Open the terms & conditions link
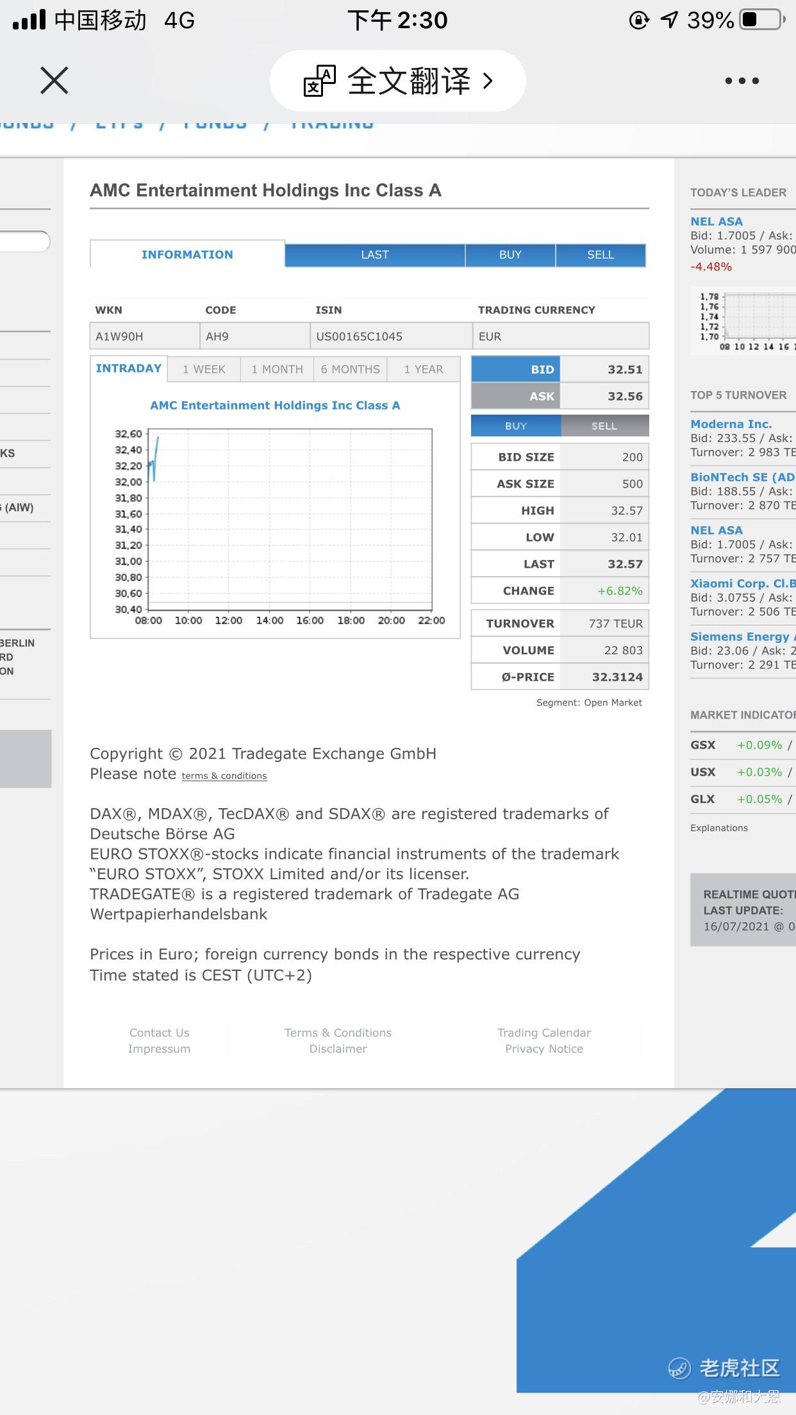 (x=224, y=776)
